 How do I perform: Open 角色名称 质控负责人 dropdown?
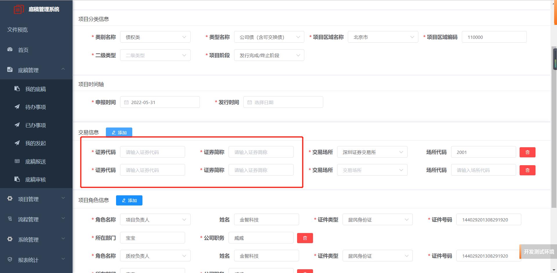[x=155, y=256]
